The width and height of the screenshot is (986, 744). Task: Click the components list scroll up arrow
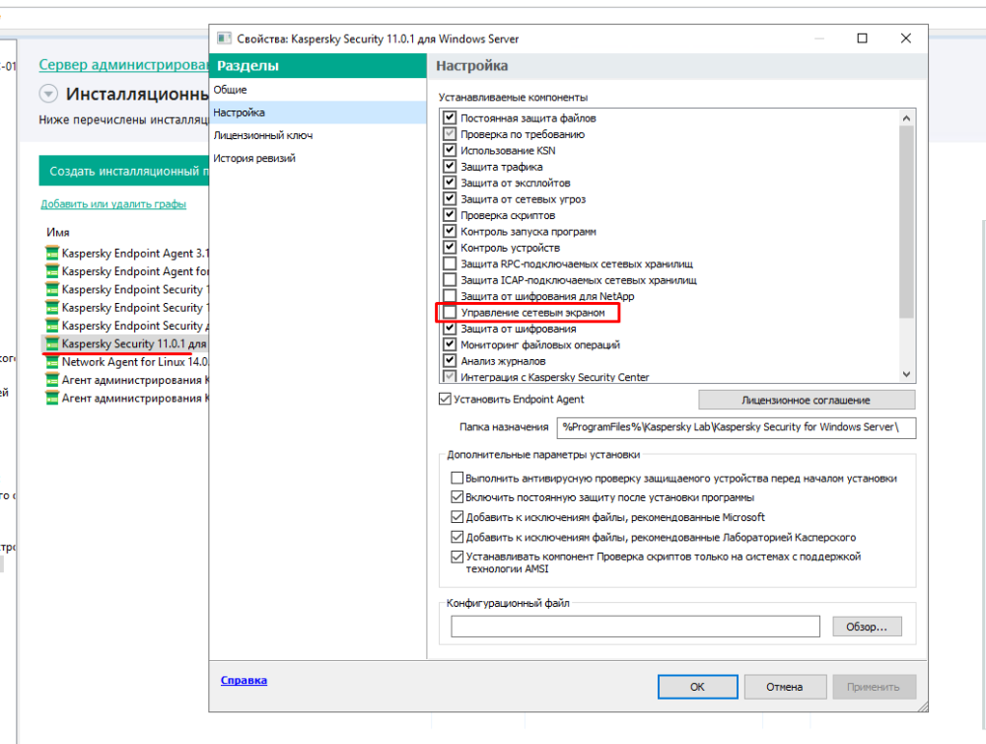click(906, 117)
